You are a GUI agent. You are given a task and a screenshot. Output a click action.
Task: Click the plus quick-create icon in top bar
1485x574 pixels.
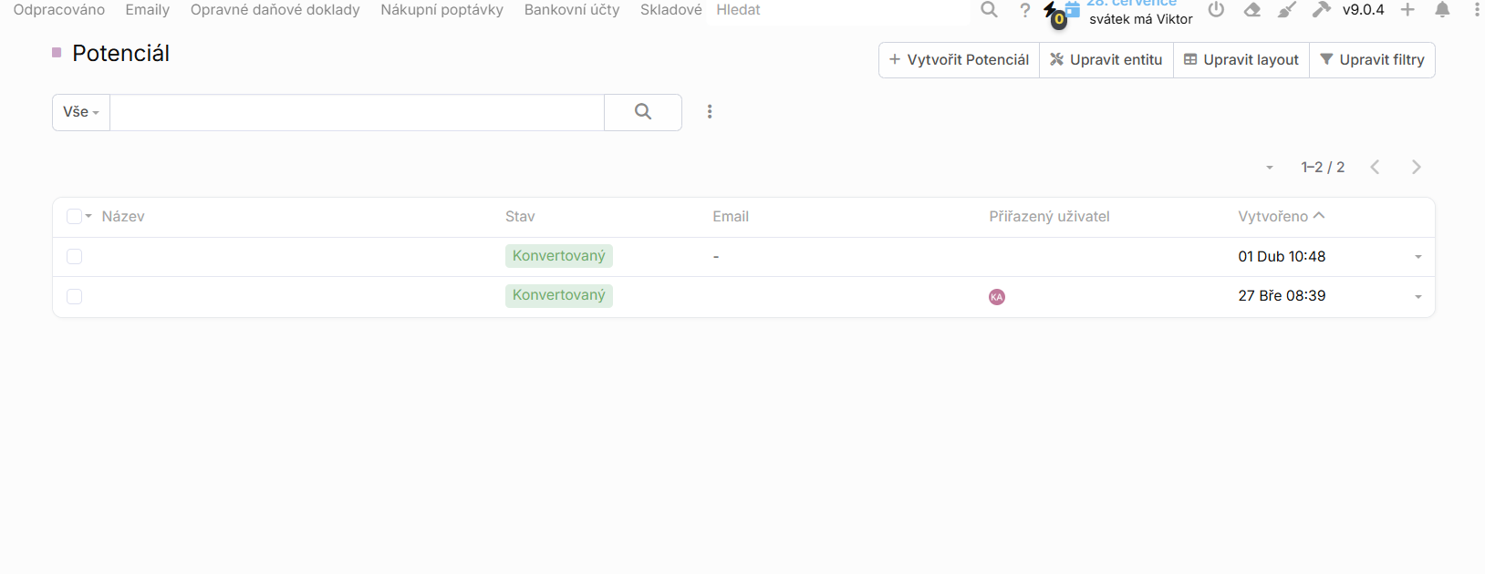pyautogui.click(x=1407, y=10)
